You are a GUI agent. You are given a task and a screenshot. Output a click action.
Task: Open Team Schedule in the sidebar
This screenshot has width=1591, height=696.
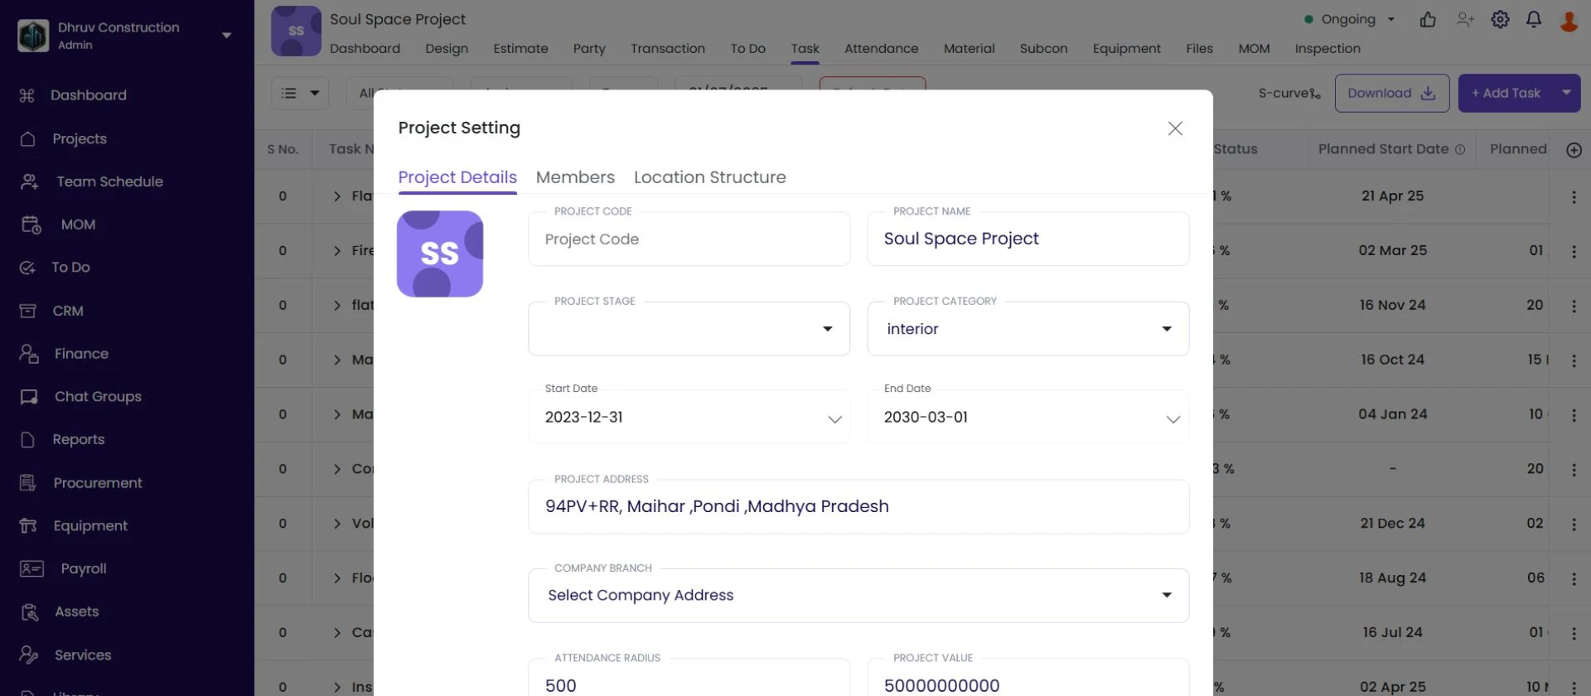click(x=109, y=181)
